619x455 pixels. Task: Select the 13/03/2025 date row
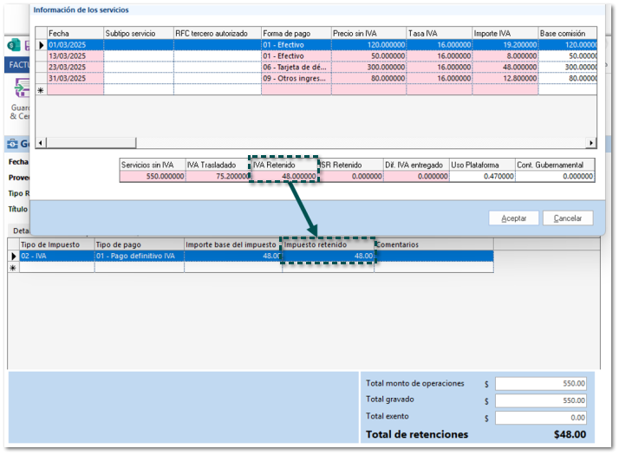(x=75, y=55)
